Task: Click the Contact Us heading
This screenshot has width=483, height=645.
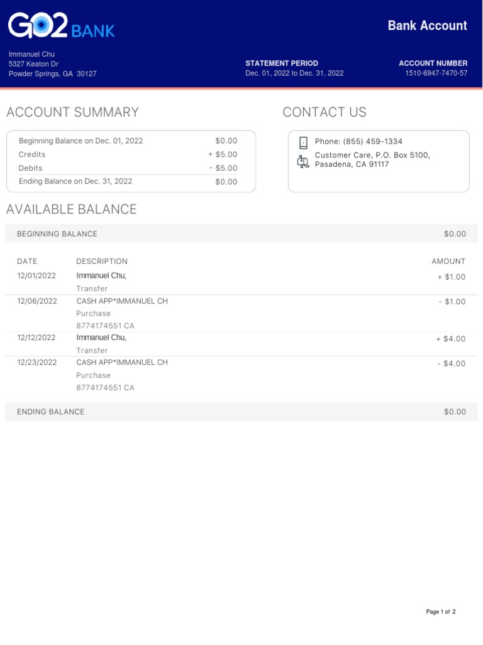Action: [325, 113]
